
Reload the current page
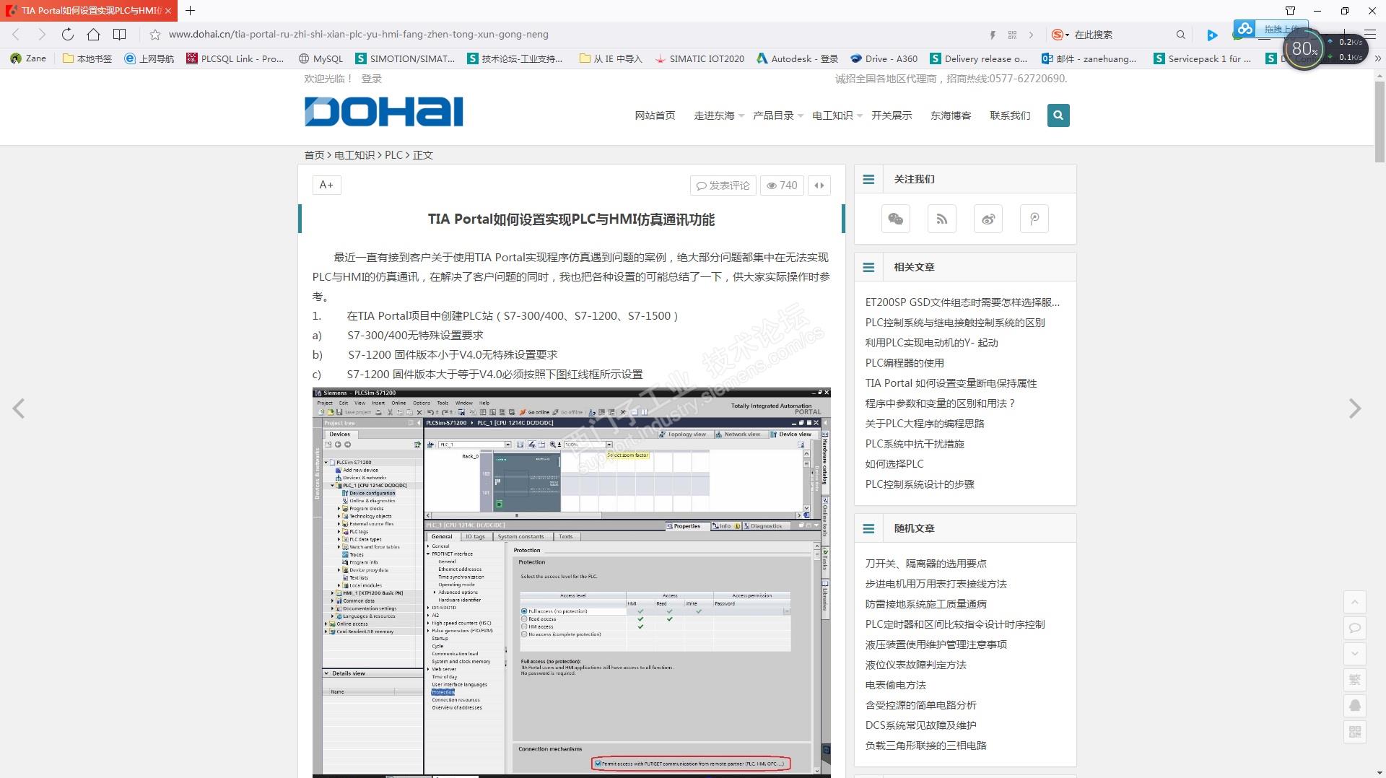tap(68, 34)
